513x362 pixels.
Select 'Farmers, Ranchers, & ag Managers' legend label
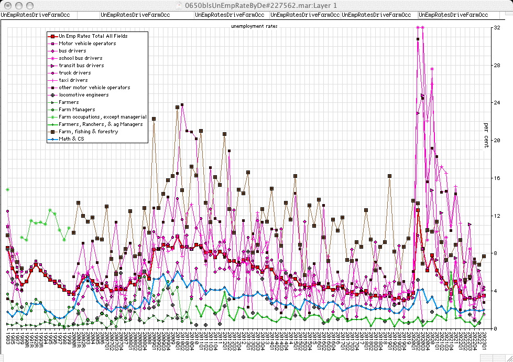click(100, 124)
